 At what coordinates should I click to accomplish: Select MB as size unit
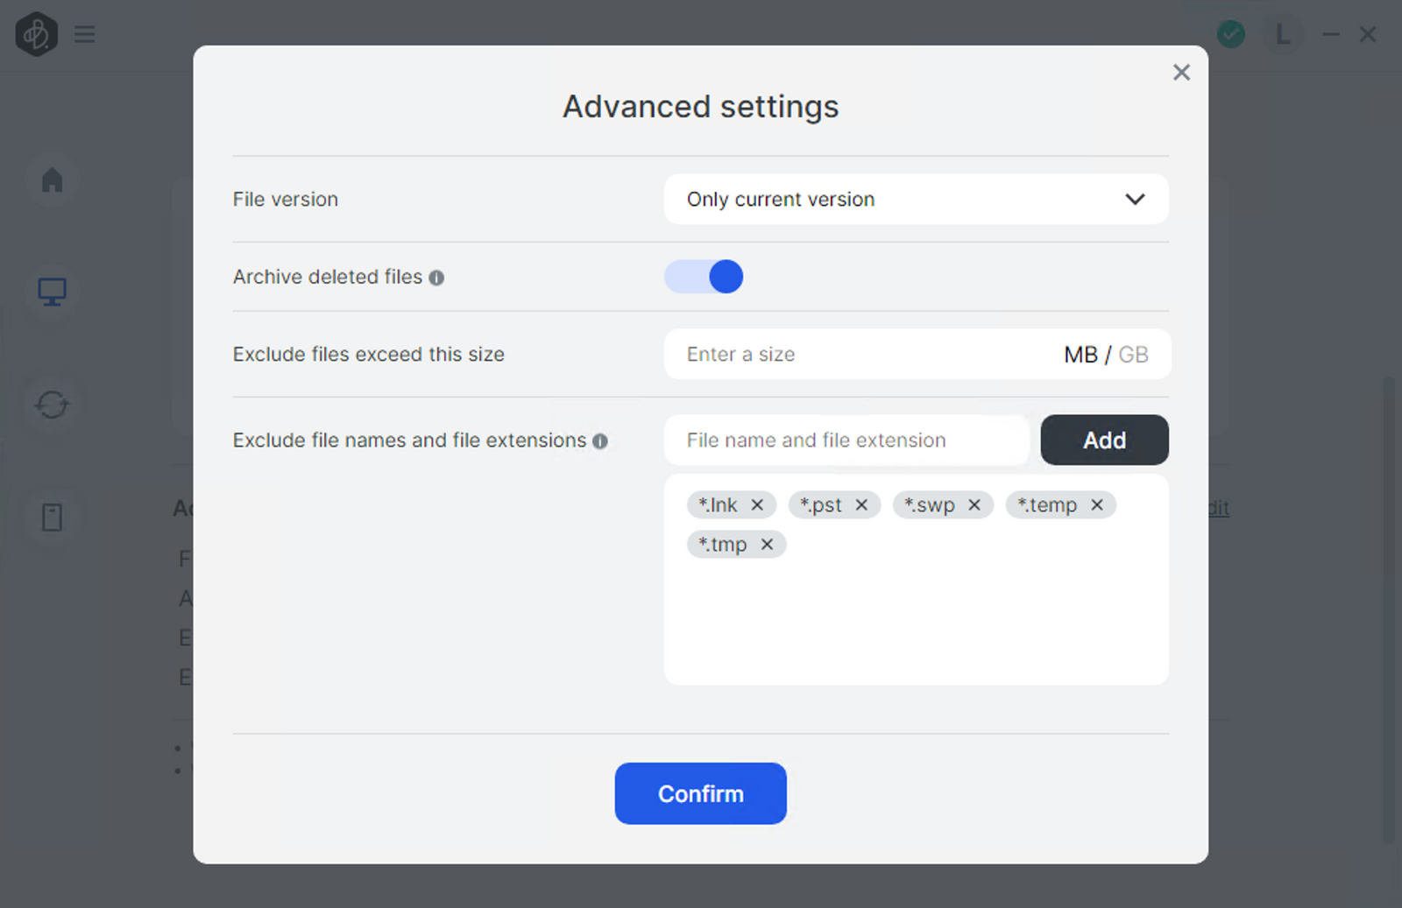(x=1080, y=355)
